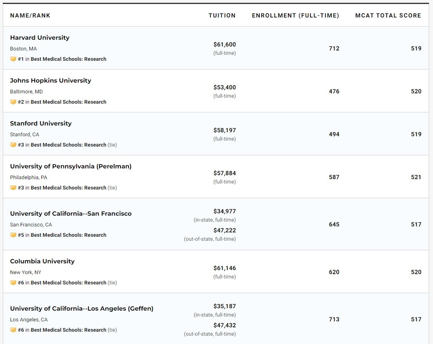Click the San Francisco, CA location text
433x344 pixels.
coord(31,225)
